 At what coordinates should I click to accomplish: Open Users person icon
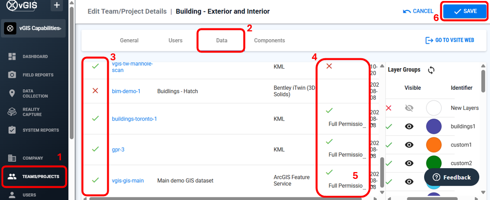12,195
